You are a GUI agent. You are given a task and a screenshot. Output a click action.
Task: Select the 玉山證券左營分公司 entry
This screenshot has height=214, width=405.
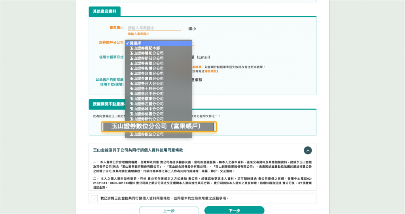click(x=159, y=104)
